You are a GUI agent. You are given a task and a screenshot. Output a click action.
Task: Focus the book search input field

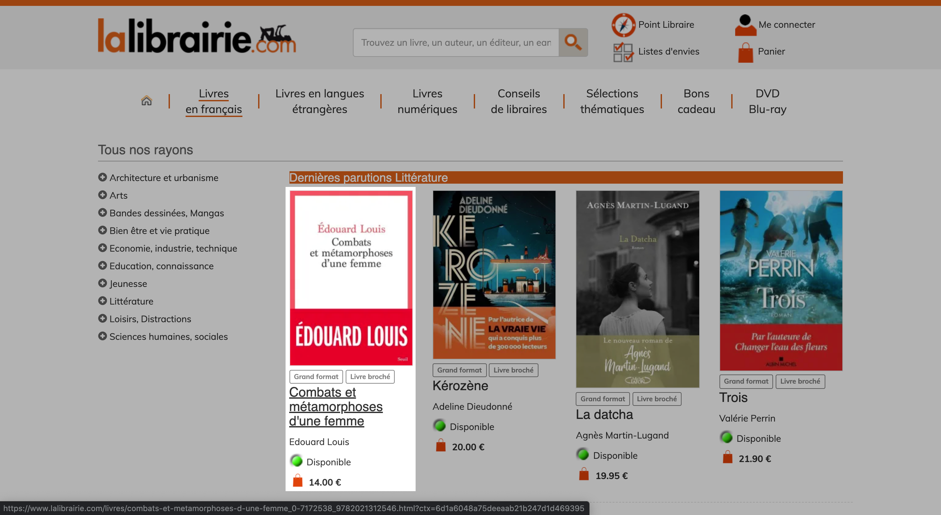click(x=456, y=42)
